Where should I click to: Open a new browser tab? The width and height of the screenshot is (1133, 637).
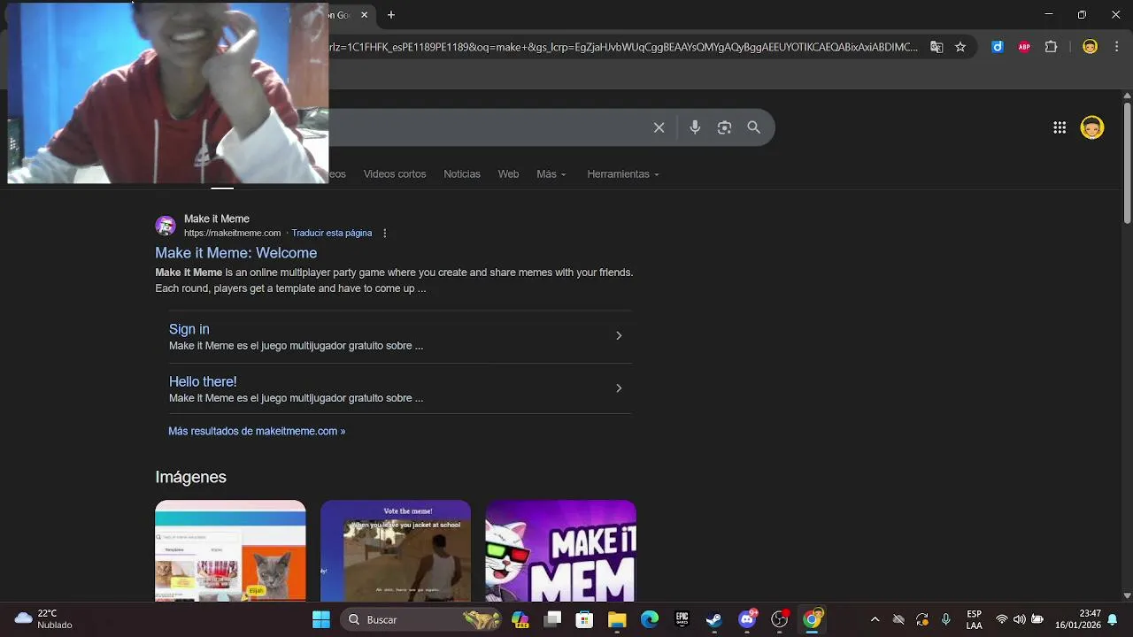click(x=391, y=15)
